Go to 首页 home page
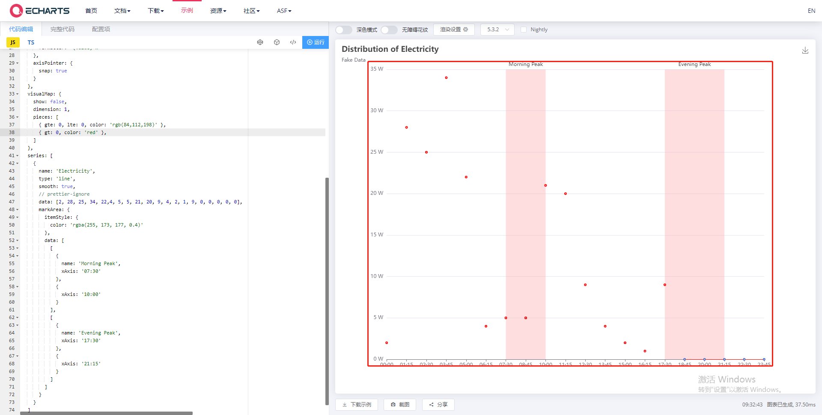Viewport: 822px width, 415px height. tap(91, 11)
